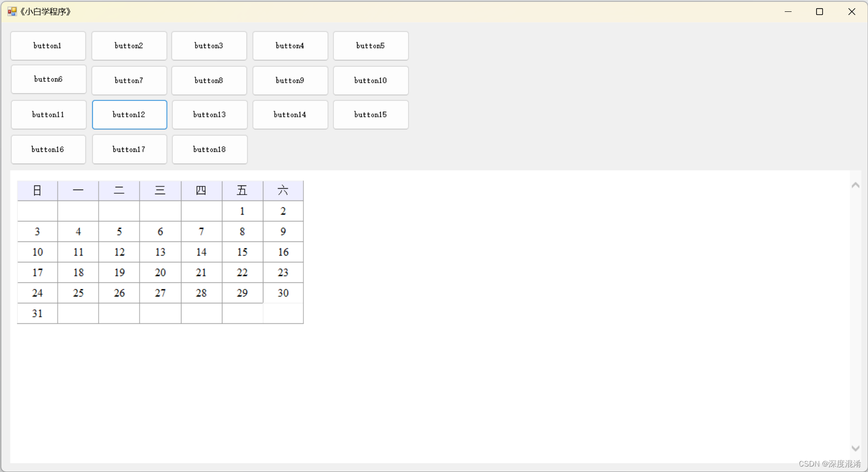868x472 pixels.
Task: Trigger button14
Action: coord(290,115)
